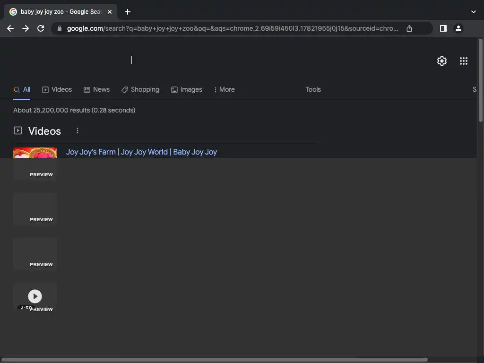Screen dimensions: 484x363
Task: Select the result count text
Action: click(x=74, y=110)
